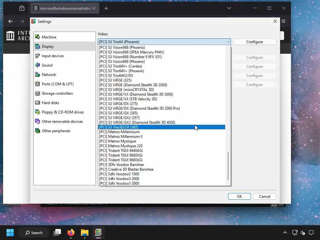Viewport: 320px width, 240px height.
Task: Choose [PCI] Matrox Mystique 220
Action: coord(162,146)
